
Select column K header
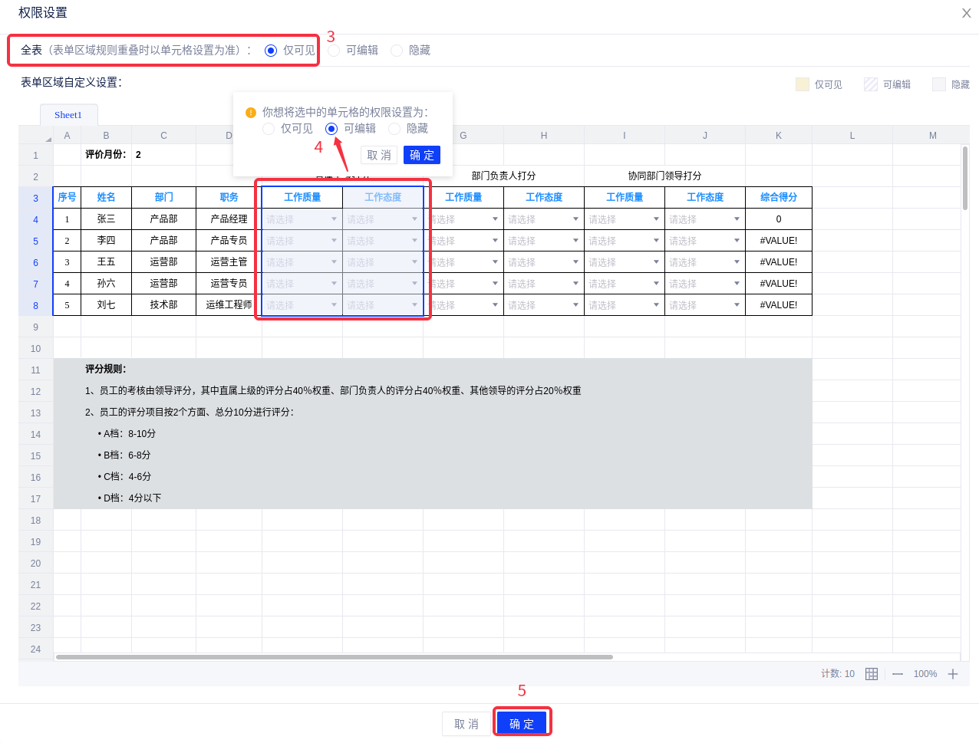tap(779, 136)
